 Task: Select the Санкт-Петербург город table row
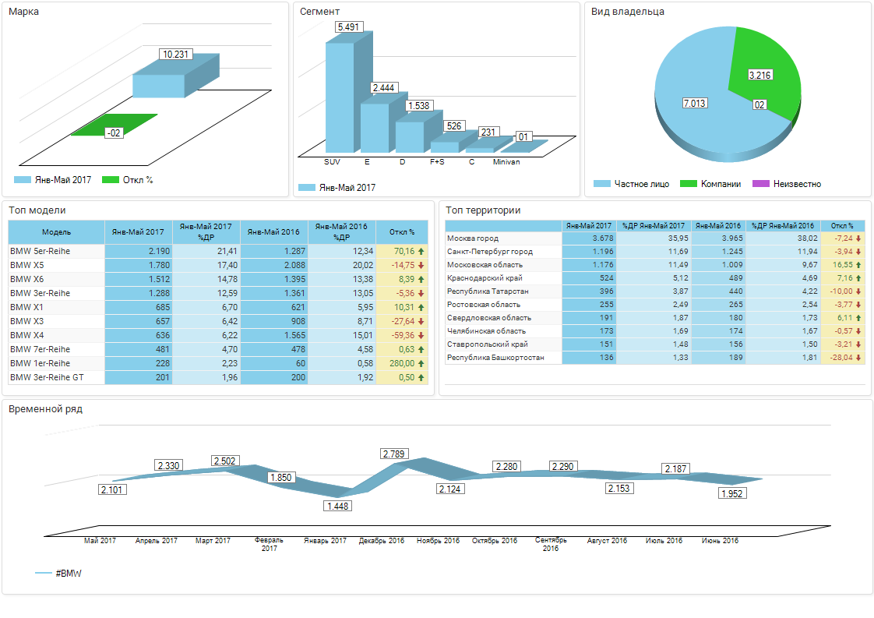tap(490, 252)
